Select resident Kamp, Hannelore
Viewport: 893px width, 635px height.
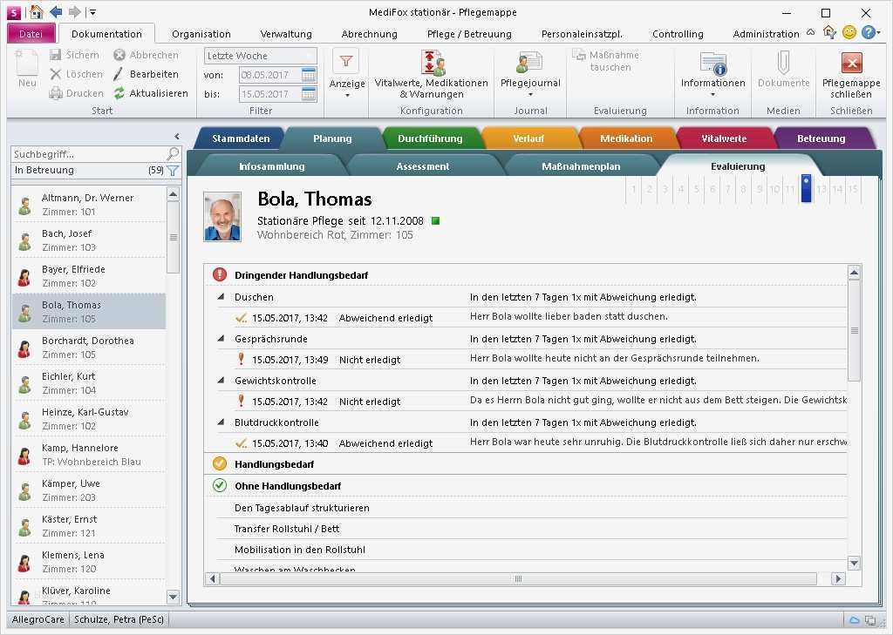[x=89, y=455]
